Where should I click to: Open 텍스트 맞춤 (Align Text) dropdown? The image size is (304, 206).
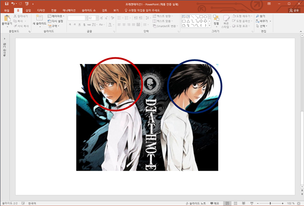coord(163,21)
